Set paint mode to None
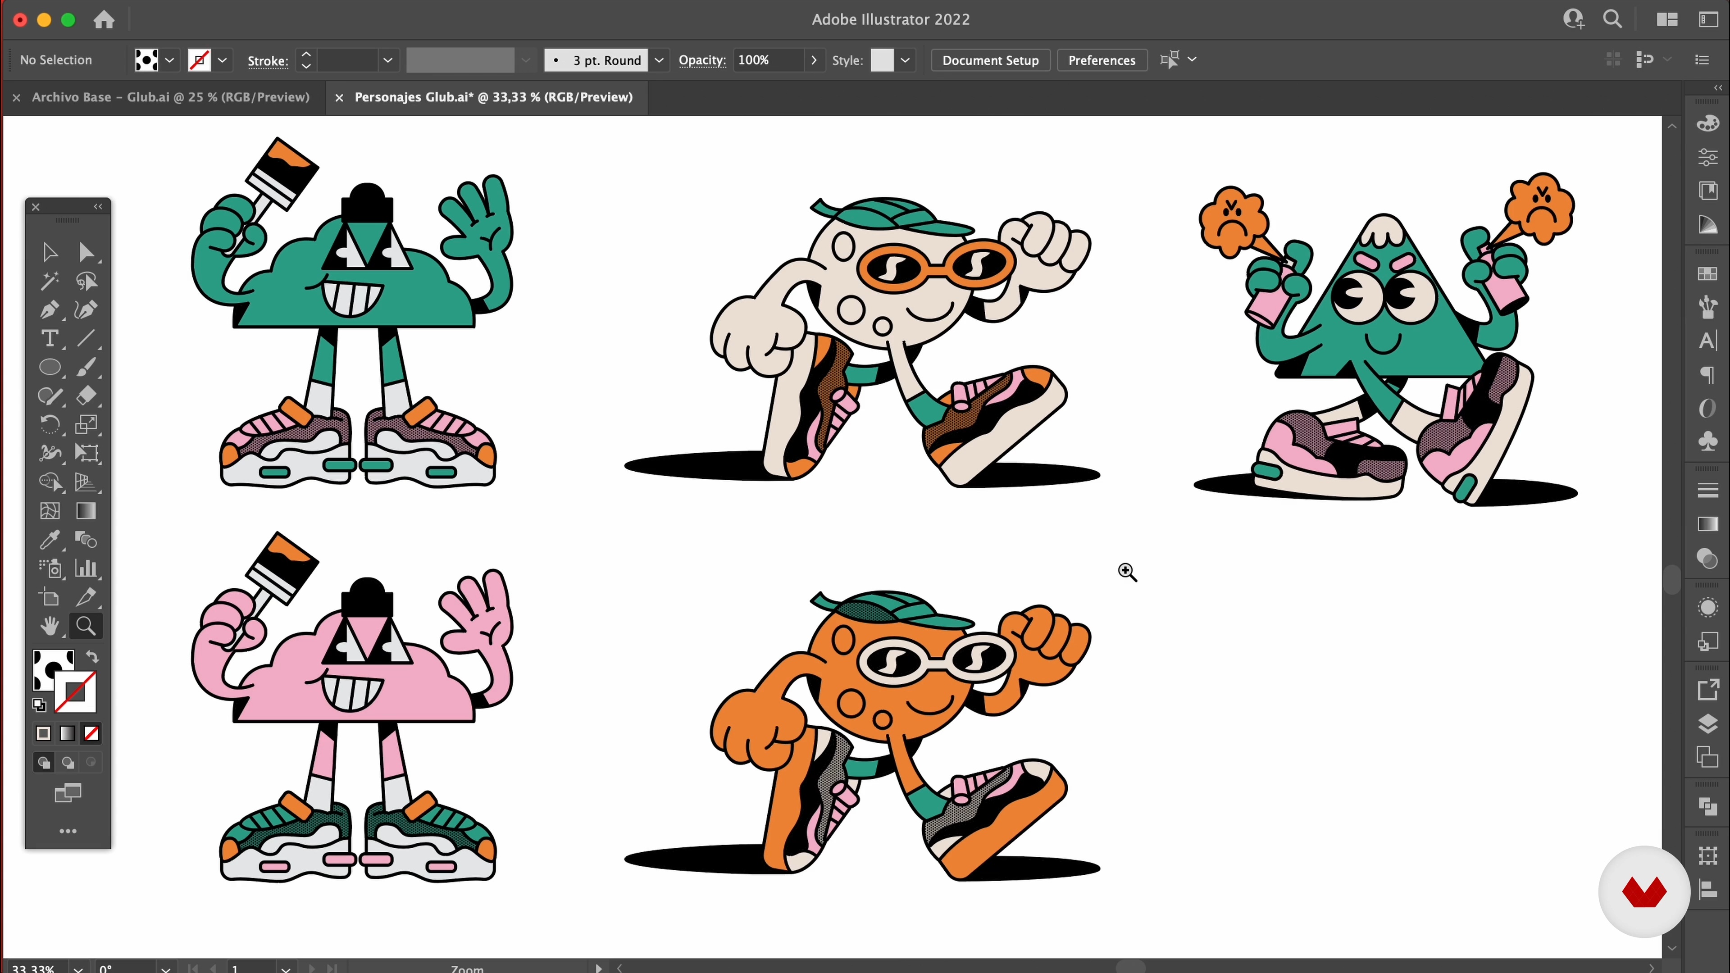The image size is (1730, 973). (91, 733)
